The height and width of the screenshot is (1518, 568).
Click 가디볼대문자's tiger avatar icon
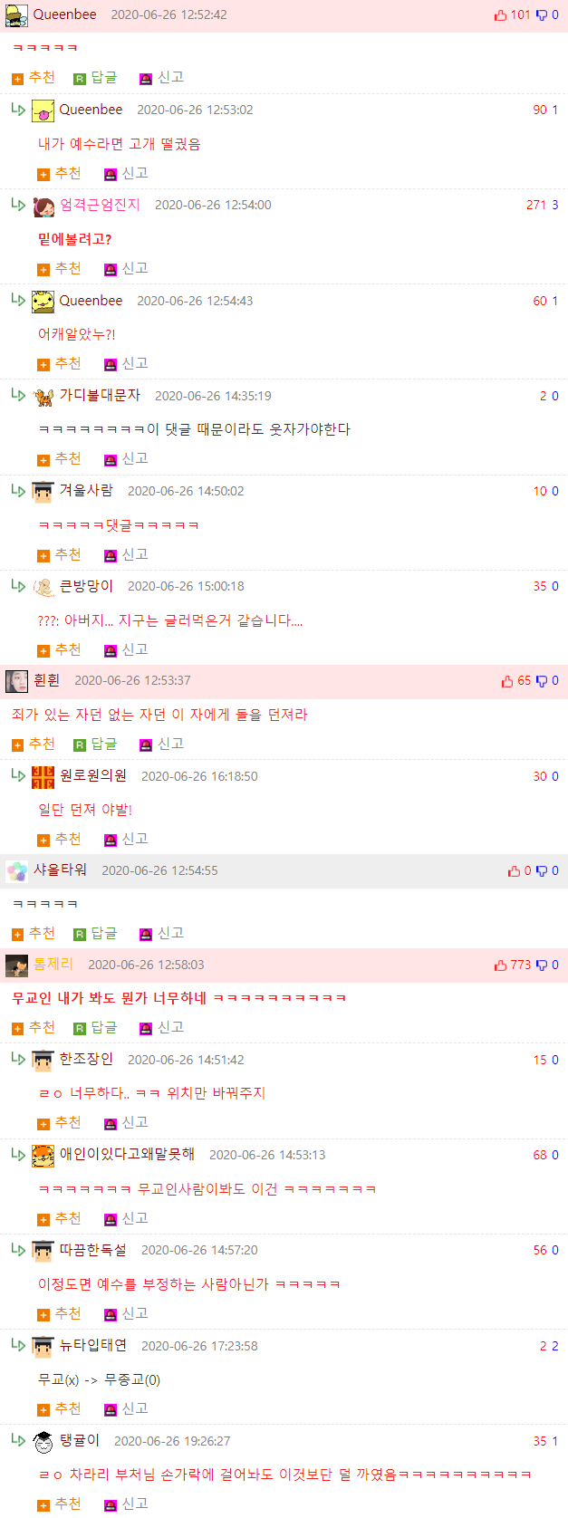(43, 397)
